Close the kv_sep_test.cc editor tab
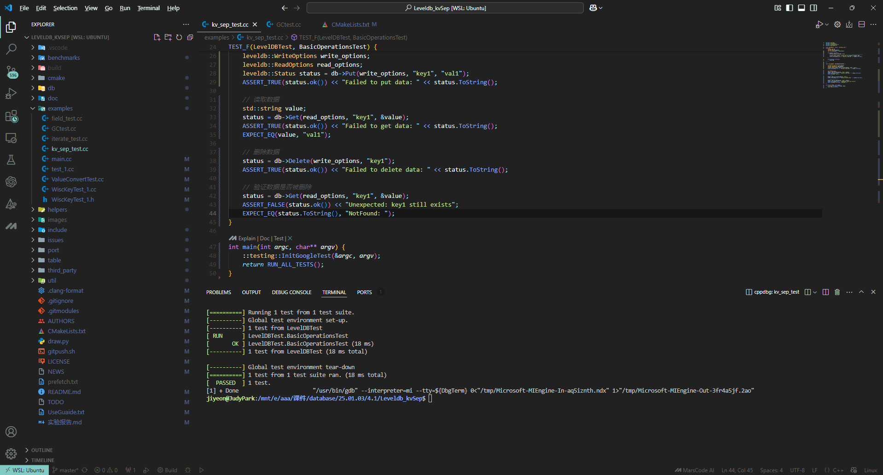 (255, 24)
